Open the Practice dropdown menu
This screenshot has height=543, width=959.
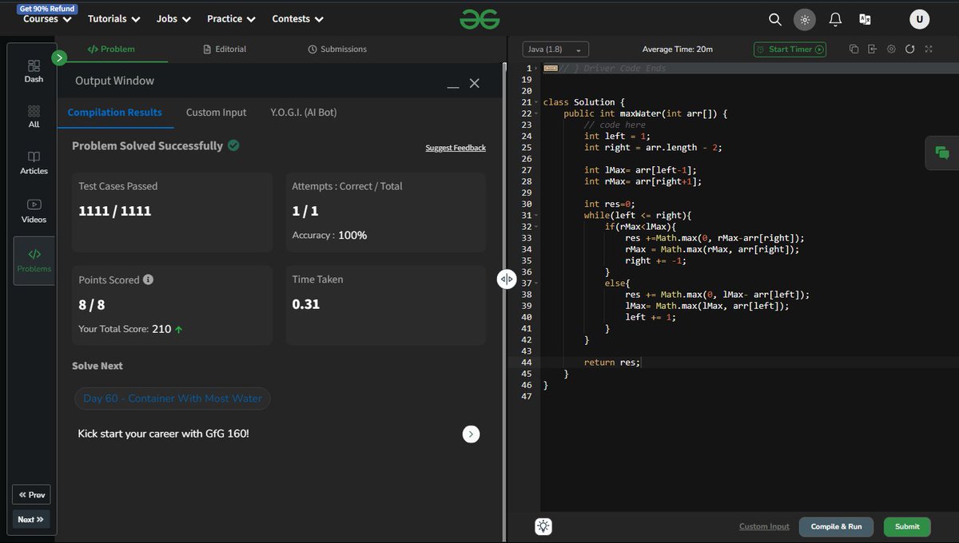point(232,19)
